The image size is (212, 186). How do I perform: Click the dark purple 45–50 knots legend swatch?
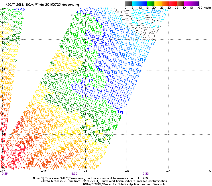click(x=195, y=3)
